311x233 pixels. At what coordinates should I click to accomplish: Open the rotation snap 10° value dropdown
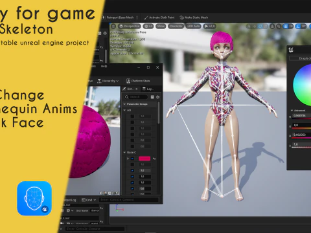(x=304, y=27)
